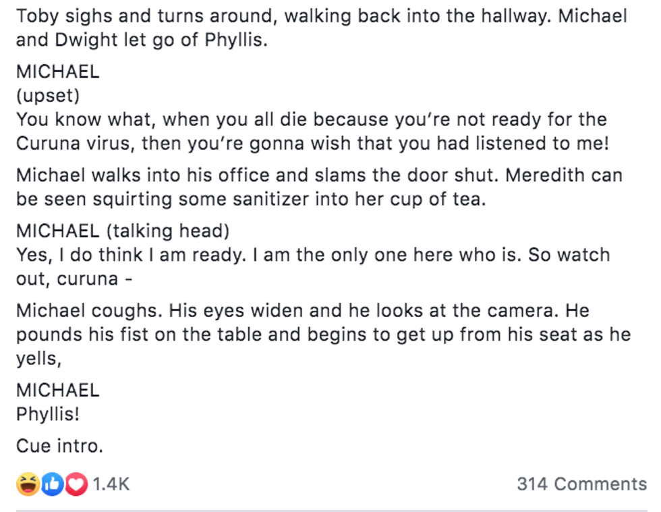Image resolution: width=661 pixels, height=512 pixels.
Task: Click the line starting "Toby sighs and turns around"
Action: [321, 16]
